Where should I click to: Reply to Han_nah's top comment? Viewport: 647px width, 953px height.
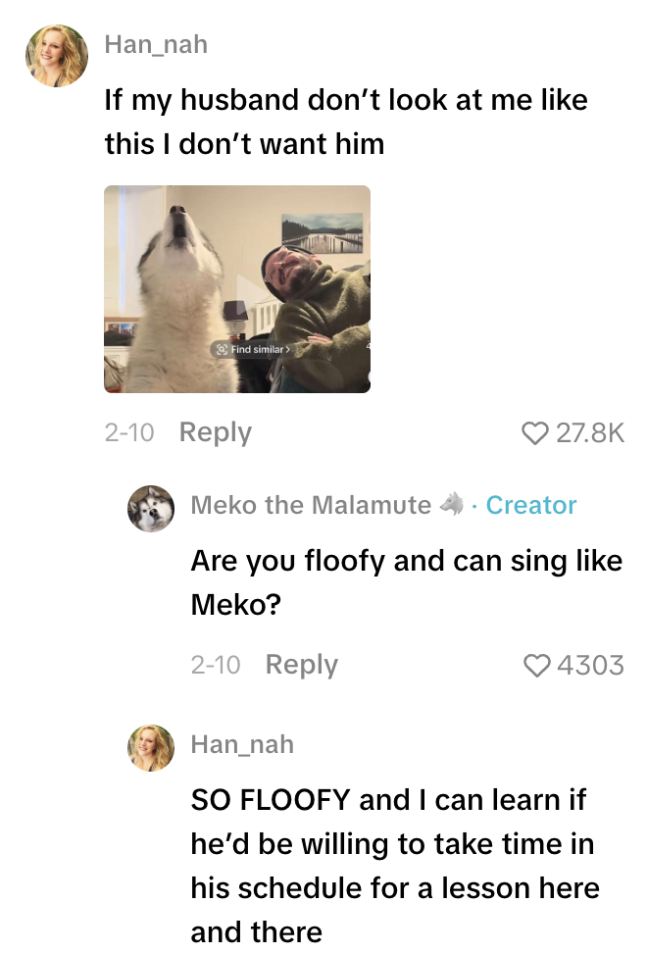[x=215, y=431]
